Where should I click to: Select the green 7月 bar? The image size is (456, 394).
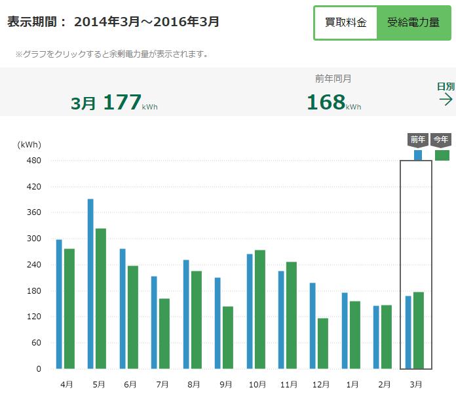pos(164,333)
